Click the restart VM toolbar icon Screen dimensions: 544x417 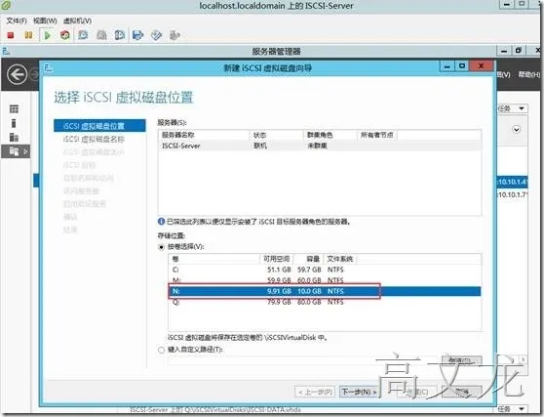[x=65, y=35]
